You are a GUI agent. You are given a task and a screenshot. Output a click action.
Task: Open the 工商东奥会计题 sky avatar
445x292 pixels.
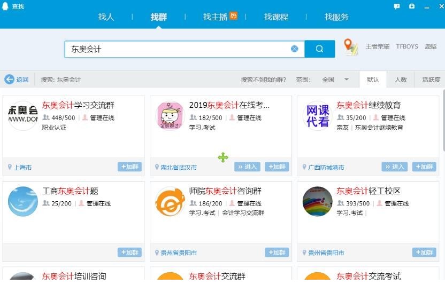22,201
